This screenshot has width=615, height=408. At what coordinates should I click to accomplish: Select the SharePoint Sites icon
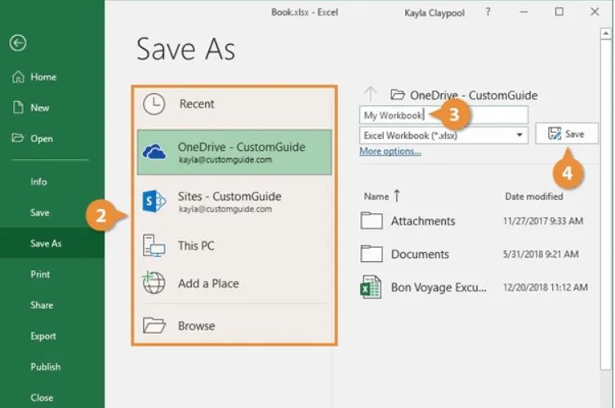(x=154, y=202)
